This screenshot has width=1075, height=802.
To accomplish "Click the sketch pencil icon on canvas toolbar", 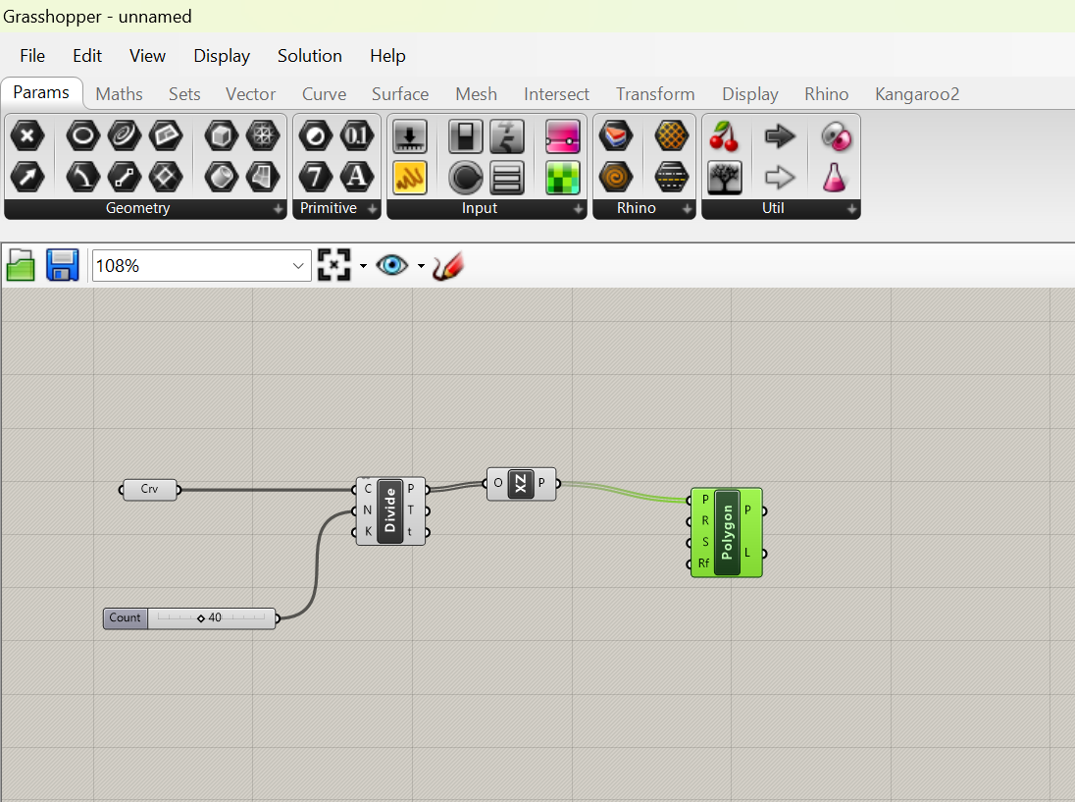I will coord(447,265).
